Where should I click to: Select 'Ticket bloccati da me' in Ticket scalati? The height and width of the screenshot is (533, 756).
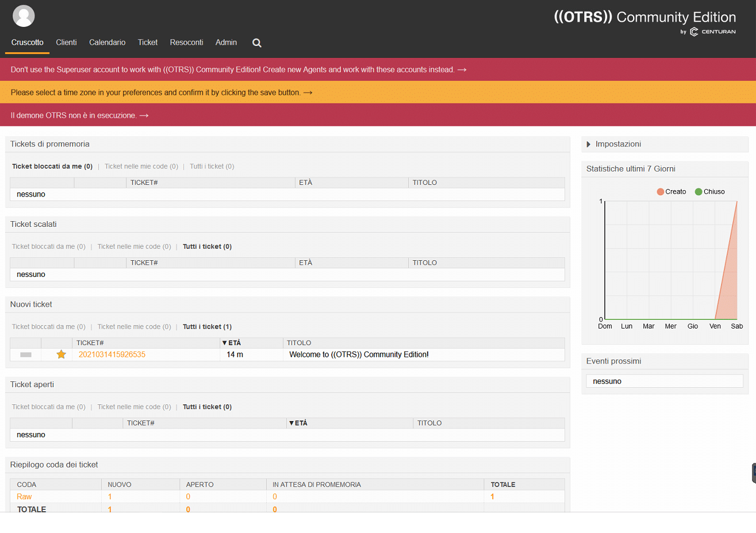click(x=49, y=246)
